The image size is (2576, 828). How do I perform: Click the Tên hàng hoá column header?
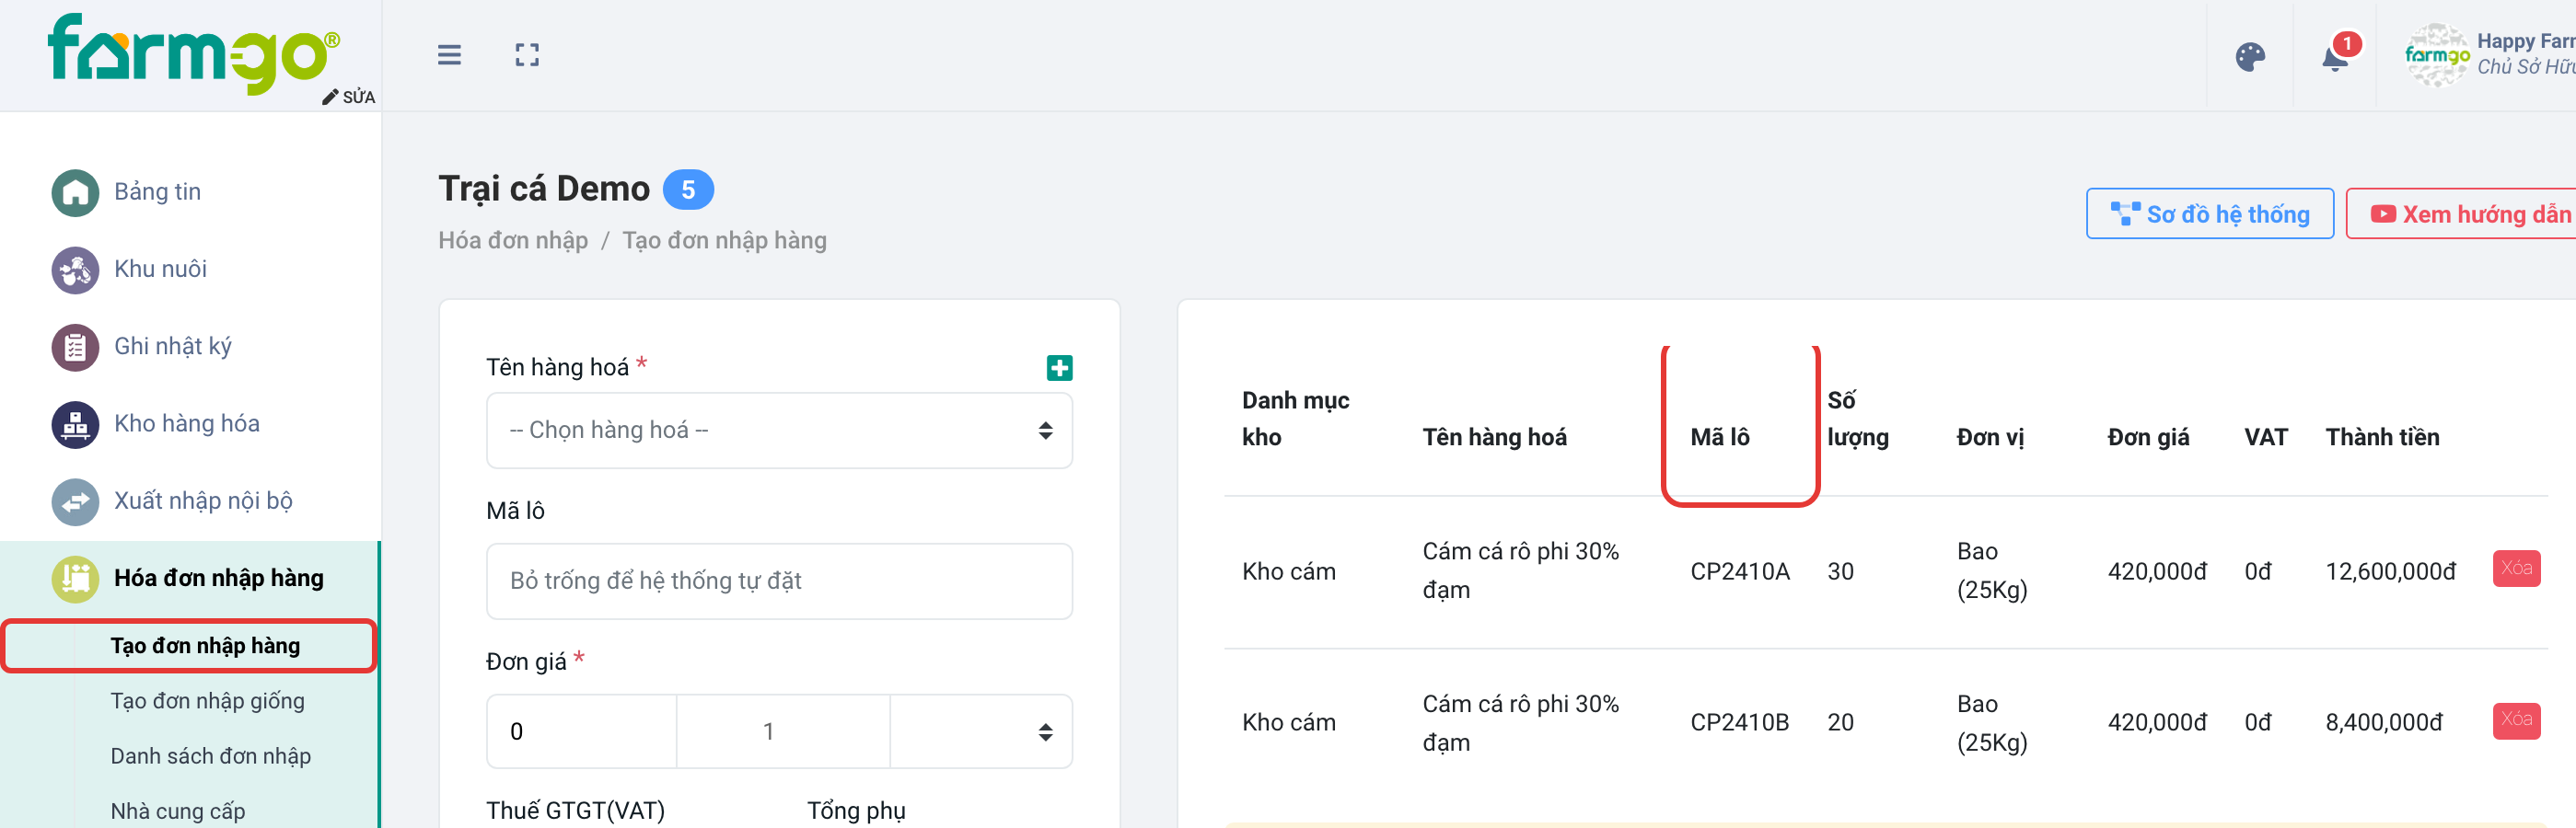(1494, 438)
